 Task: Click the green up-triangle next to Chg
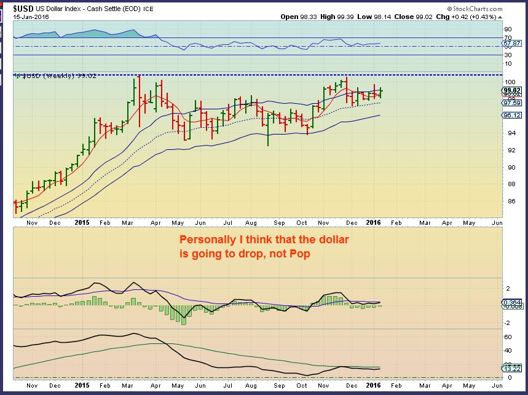coord(500,17)
